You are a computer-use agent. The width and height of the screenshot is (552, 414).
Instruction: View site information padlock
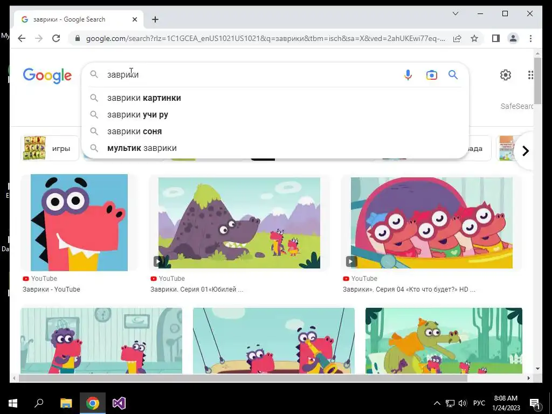tap(78, 38)
